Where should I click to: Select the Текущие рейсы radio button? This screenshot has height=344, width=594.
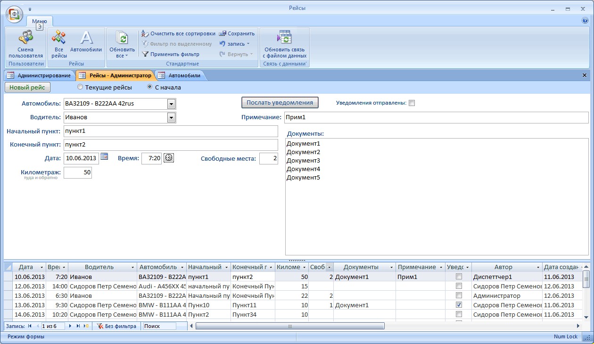point(80,87)
